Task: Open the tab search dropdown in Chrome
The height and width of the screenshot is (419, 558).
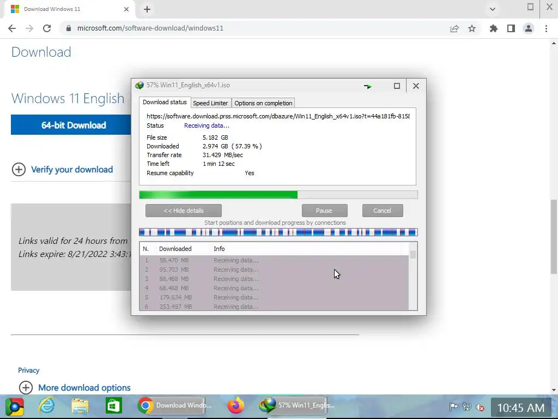Action: point(493,9)
